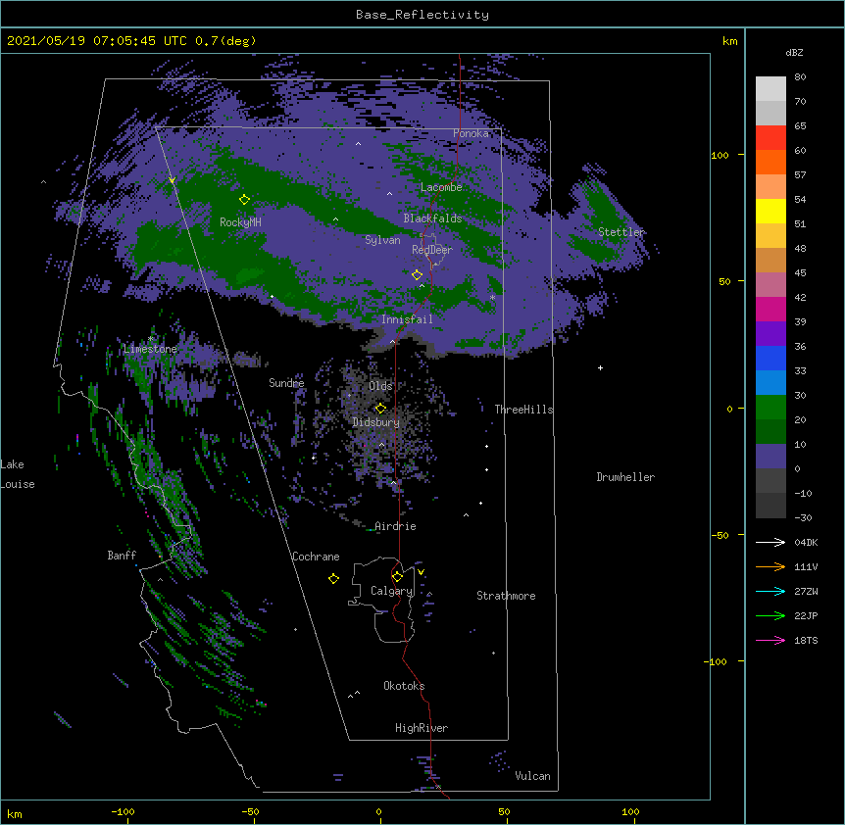Pick the slate purple 0-10 dBZ swatch
Viewport: 845px width, 825px height.
(x=770, y=457)
